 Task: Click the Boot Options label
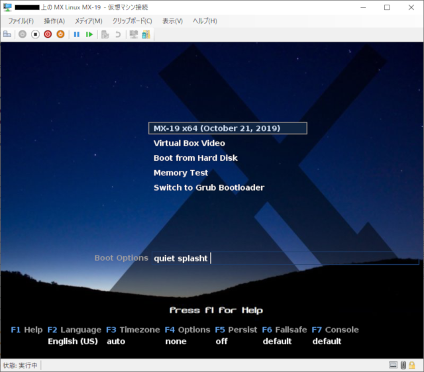click(x=121, y=258)
